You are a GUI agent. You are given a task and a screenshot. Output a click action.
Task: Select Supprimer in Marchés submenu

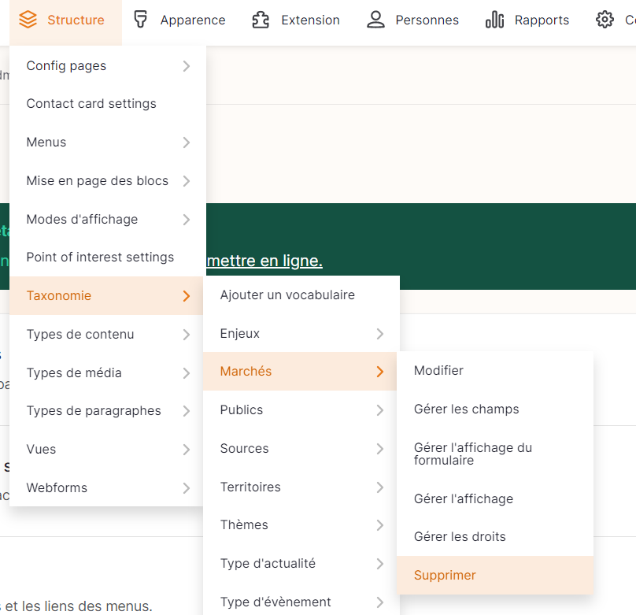[x=445, y=576]
